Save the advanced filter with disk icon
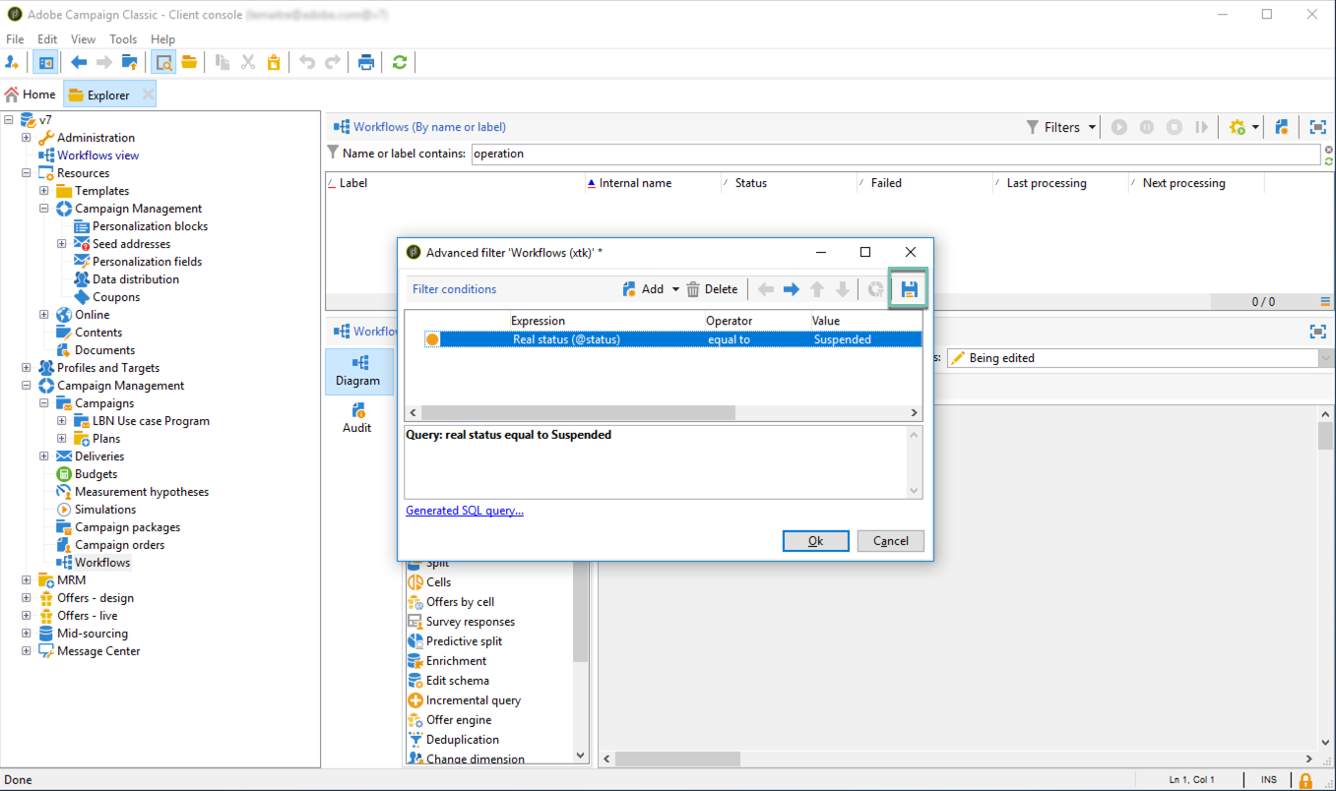1336x791 pixels. click(x=909, y=289)
